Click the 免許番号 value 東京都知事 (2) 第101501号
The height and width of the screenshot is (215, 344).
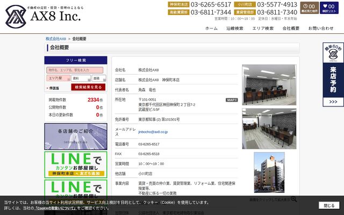(x=159, y=119)
